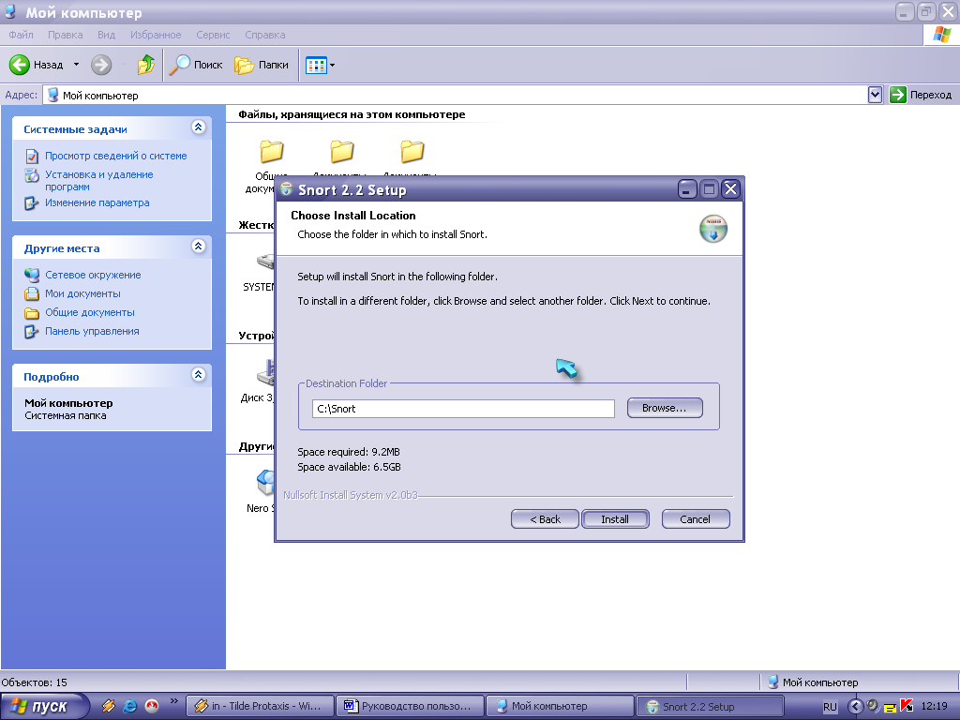Viewport: 960px width, 720px height.
Task: Toggle the Папки folders pane button
Action: 262,65
